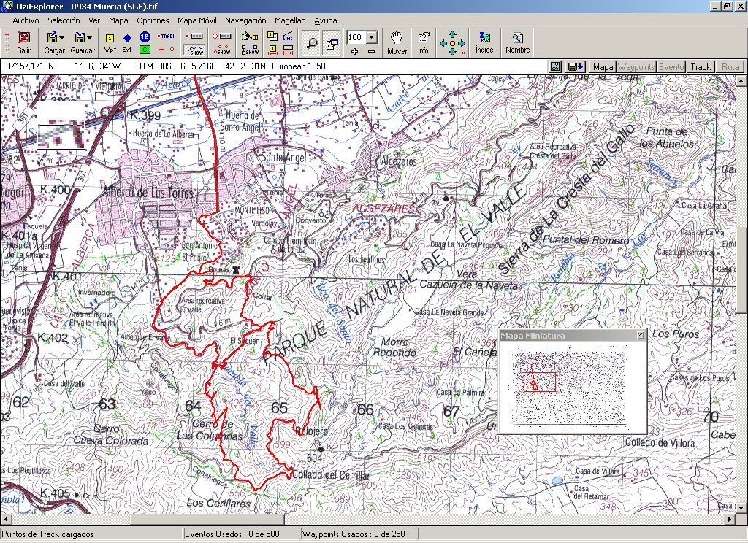Click the map picture icon beside save
This screenshot has width=748, height=543.
tap(555, 66)
